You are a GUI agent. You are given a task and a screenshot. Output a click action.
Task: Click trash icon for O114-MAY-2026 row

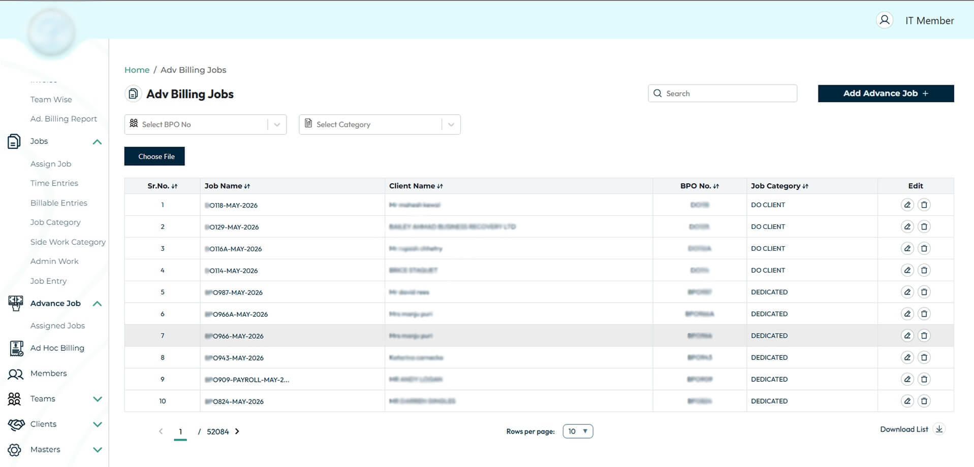click(924, 271)
